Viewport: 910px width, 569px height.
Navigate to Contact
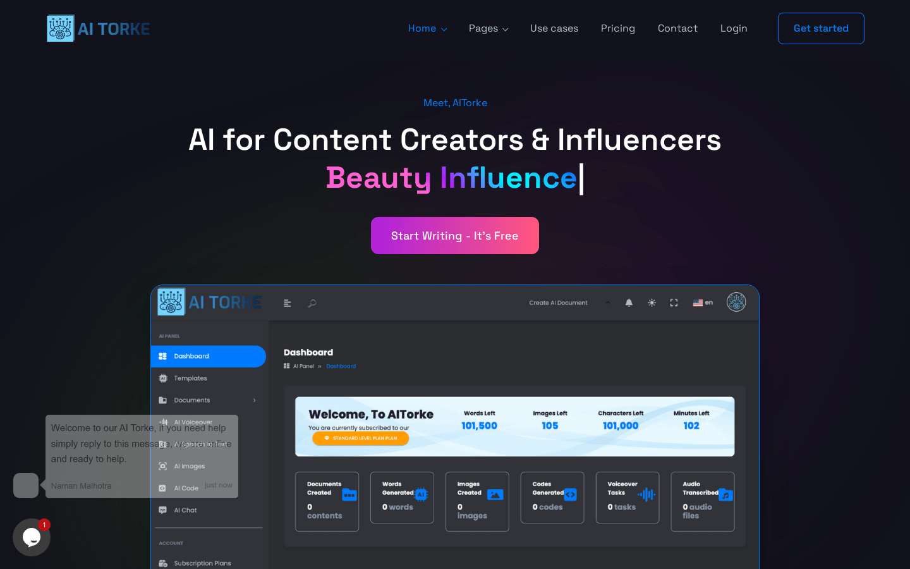tap(677, 28)
